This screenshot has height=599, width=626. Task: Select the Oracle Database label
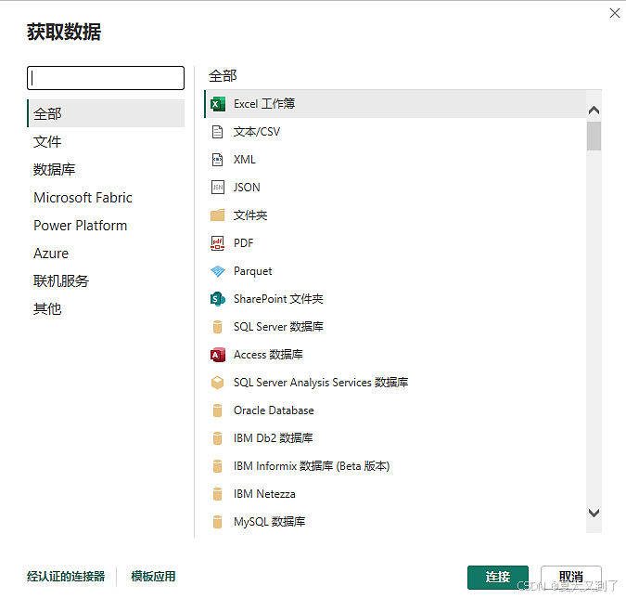pos(274,410)
